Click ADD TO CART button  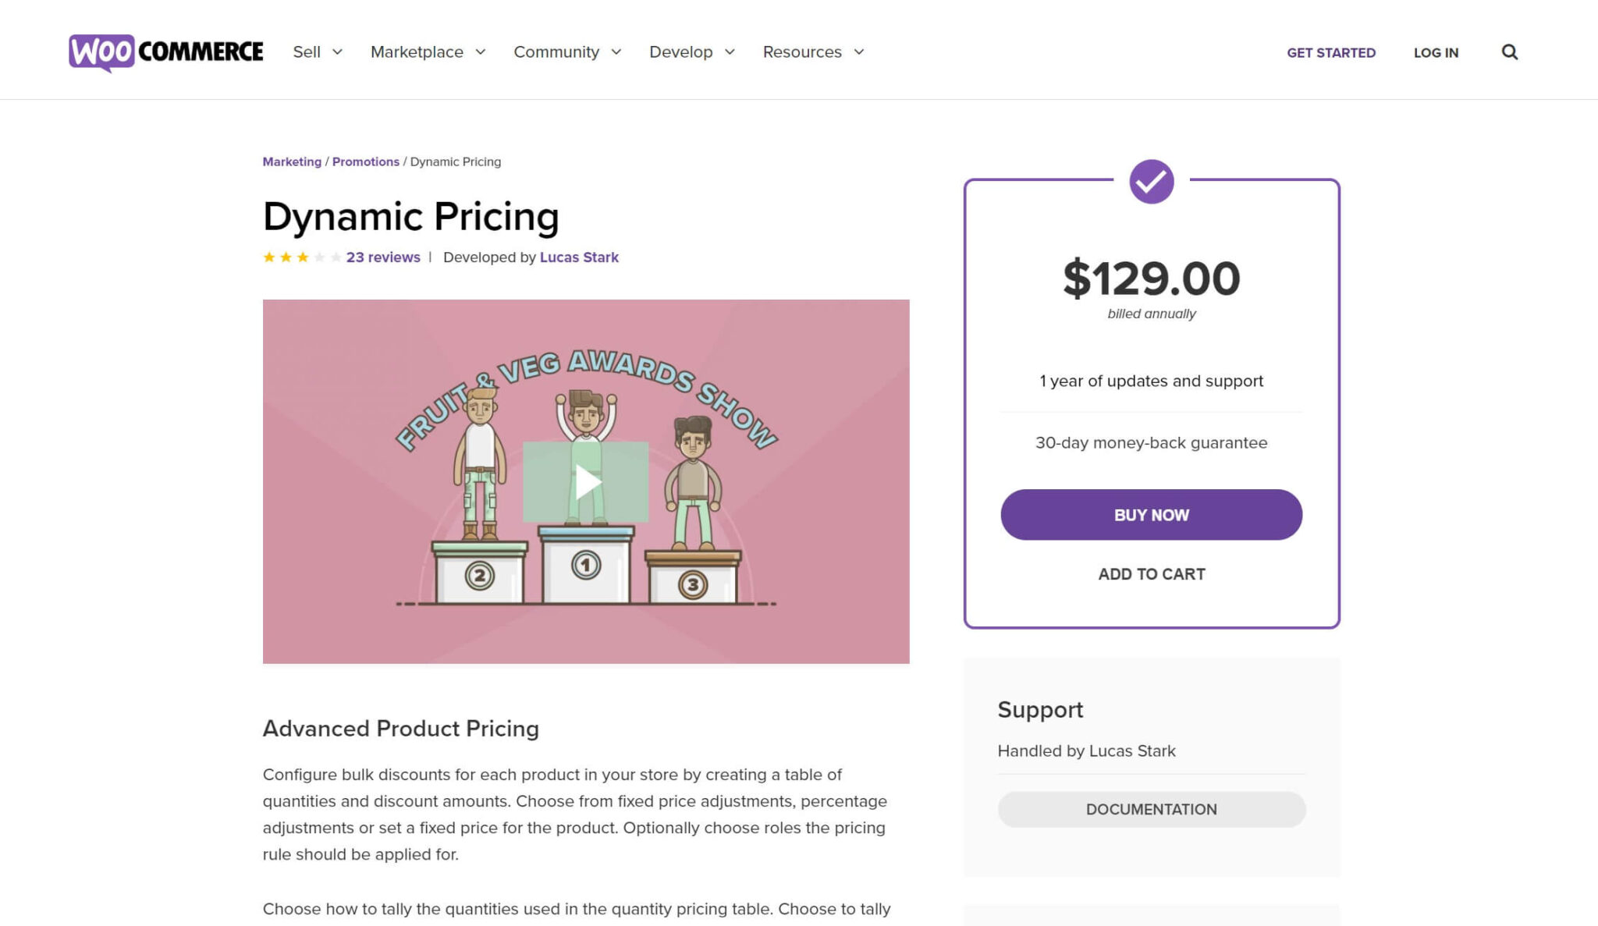pos(1151,573)
